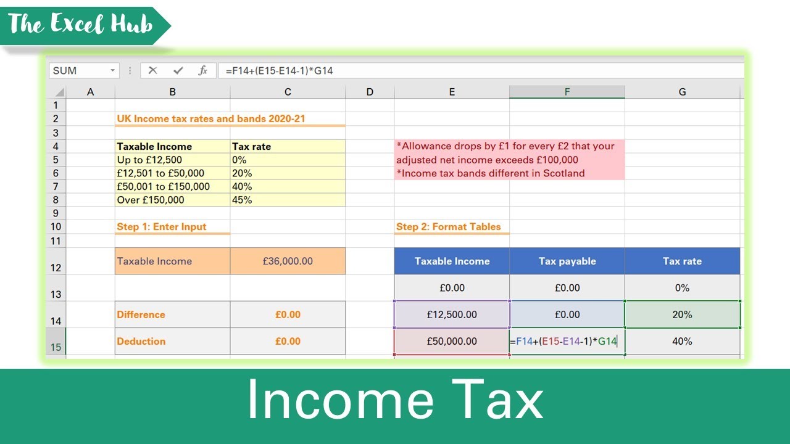Select row 15 header
The image size is (790, 444).
pyautogui.click(x=57, y=341)
